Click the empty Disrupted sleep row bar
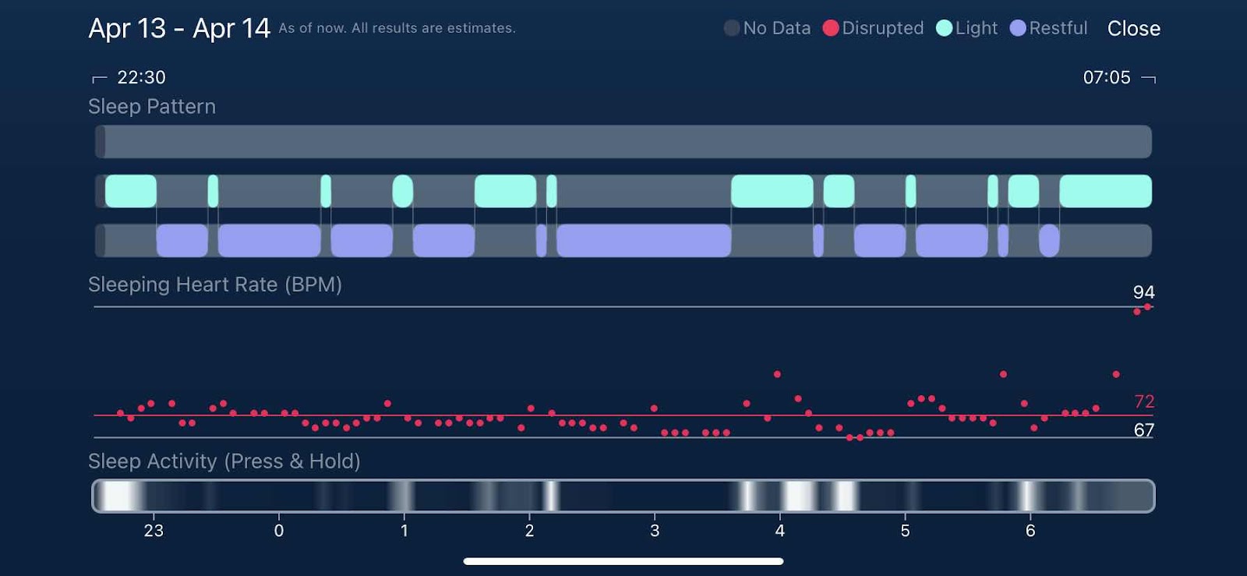Screen dimensions: 1247x576 [623, 142]
